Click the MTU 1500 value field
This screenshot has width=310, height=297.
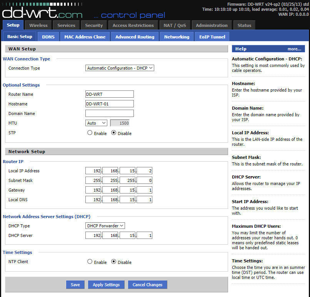(120, 123)
